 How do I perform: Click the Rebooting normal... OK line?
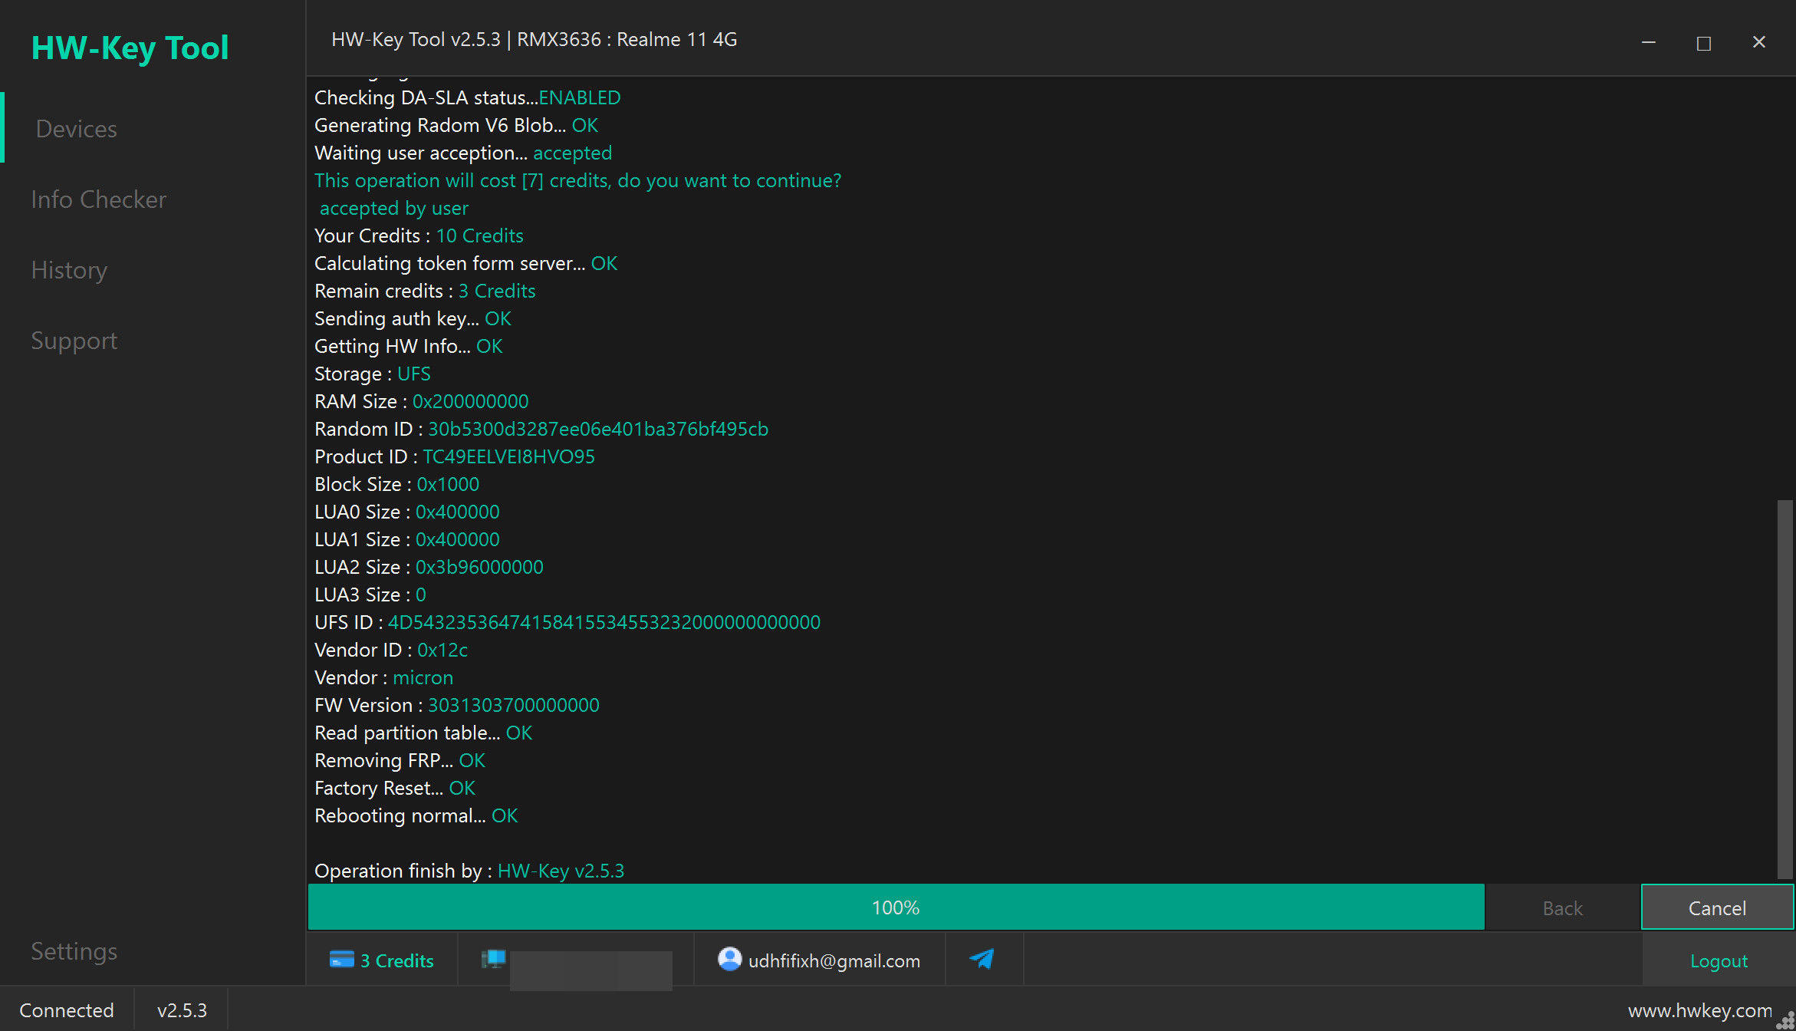(416, 815)
